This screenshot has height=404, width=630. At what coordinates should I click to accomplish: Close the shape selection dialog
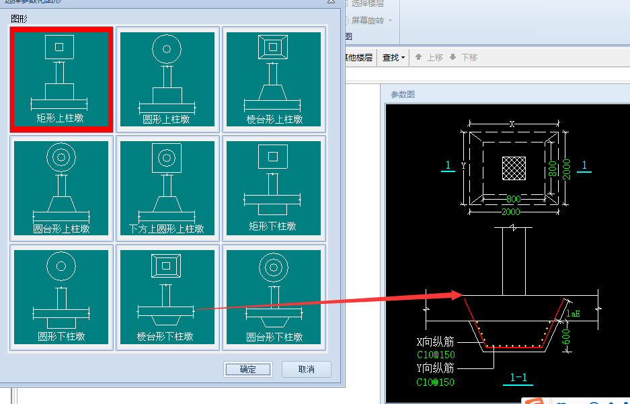tap(331, 3)
